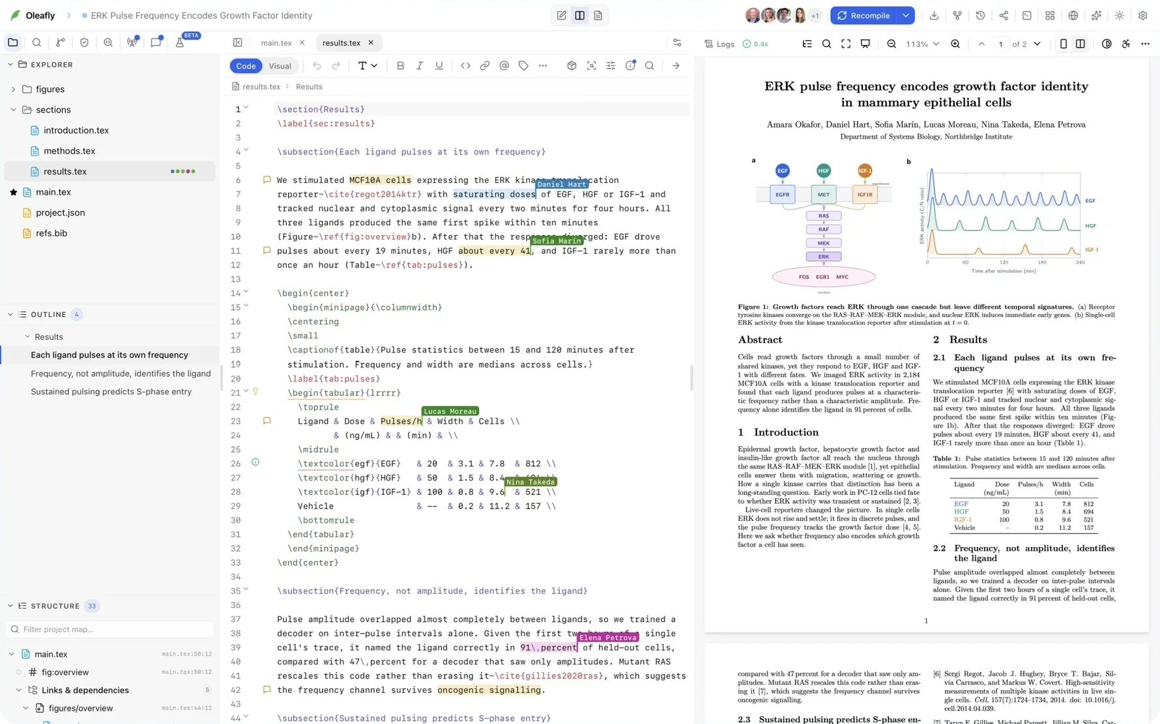Select PDF-only layout view
The width and height of the screenshot is (1160, 724).
click(598, 16)
